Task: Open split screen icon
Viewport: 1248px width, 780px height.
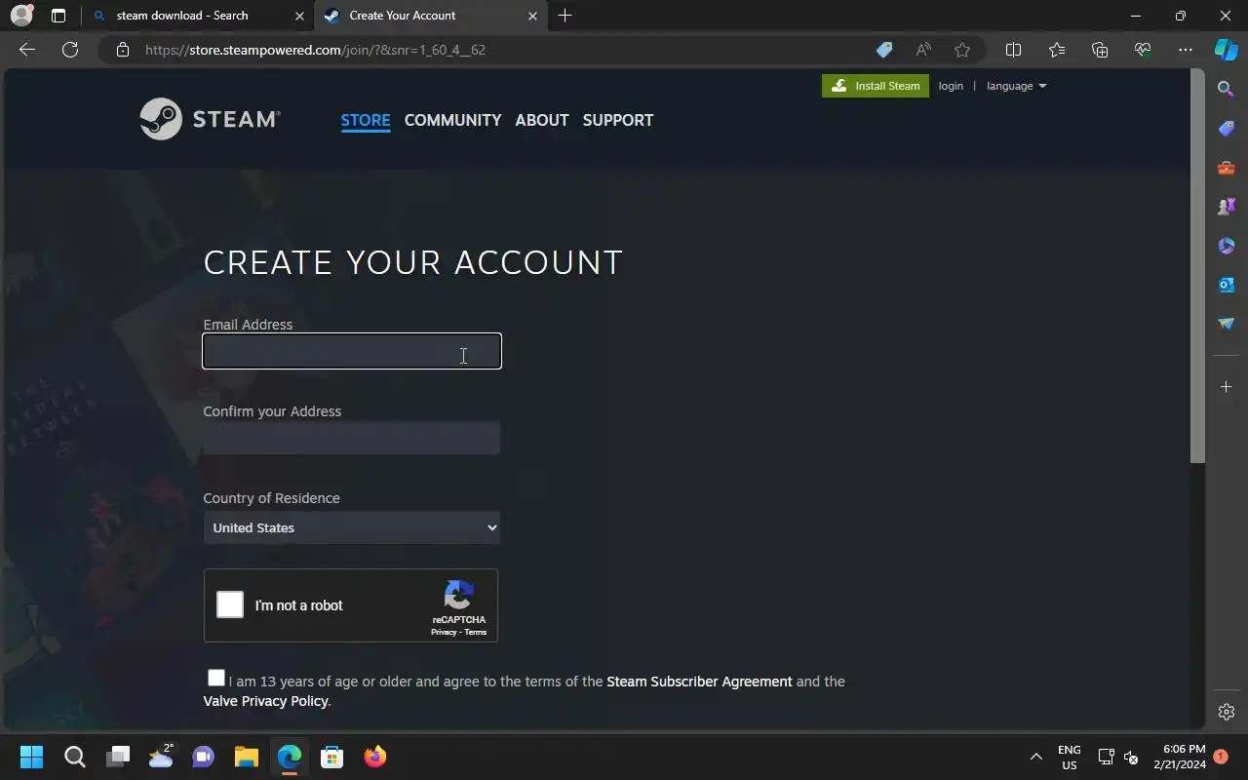Action: 1013,50
